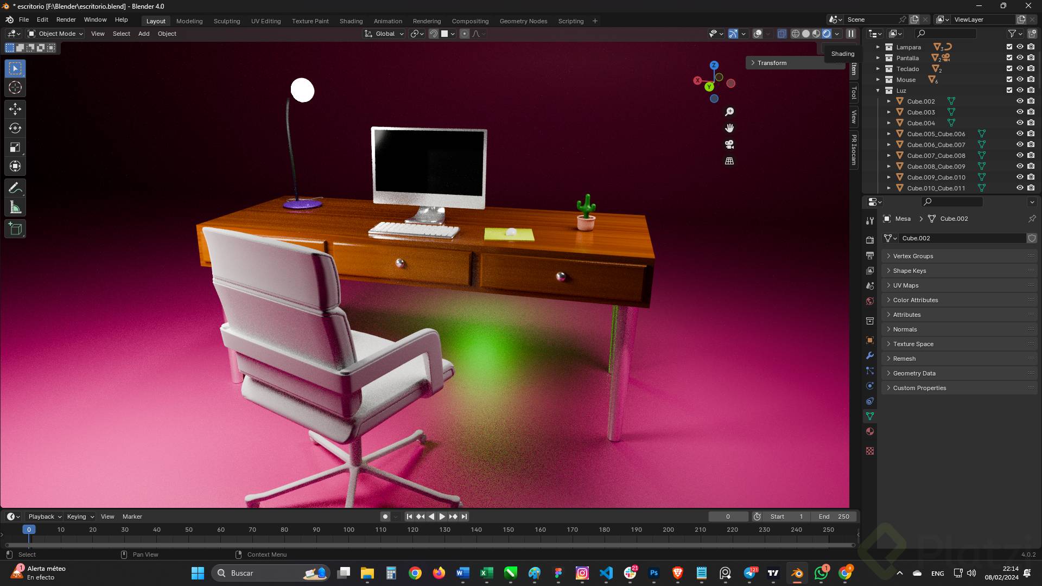
Task: Open the Material properties tab
Action: click(870, 431)
